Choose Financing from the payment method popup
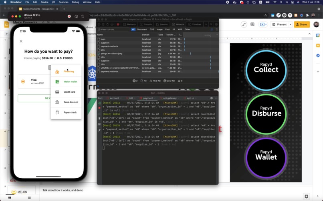The image size is (323, 201). click(x=66, y=72)
